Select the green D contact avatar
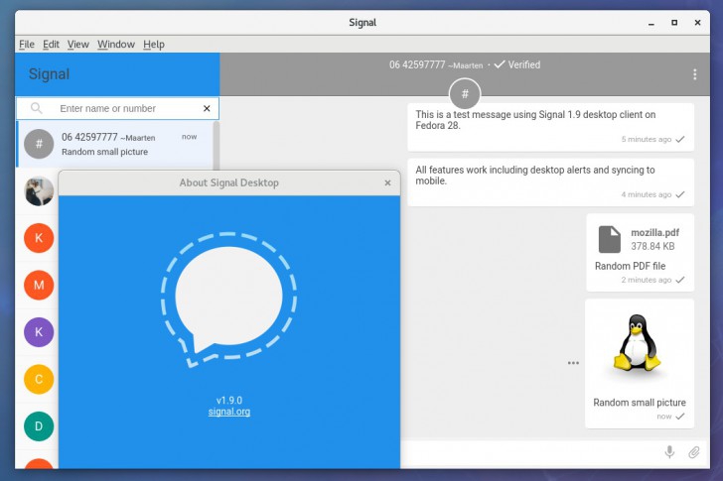Image resolution: width=723 pixels, height=481 pixels. (x=39, y=426)
